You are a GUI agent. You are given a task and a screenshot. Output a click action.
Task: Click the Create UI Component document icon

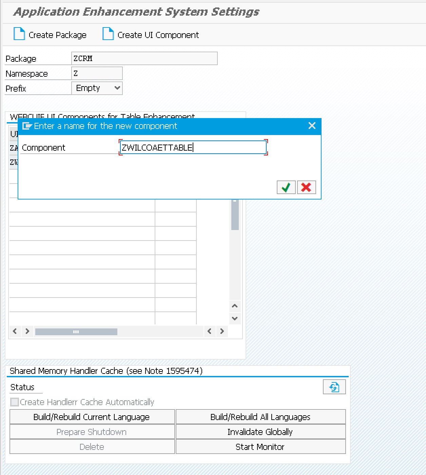[108, 34]
